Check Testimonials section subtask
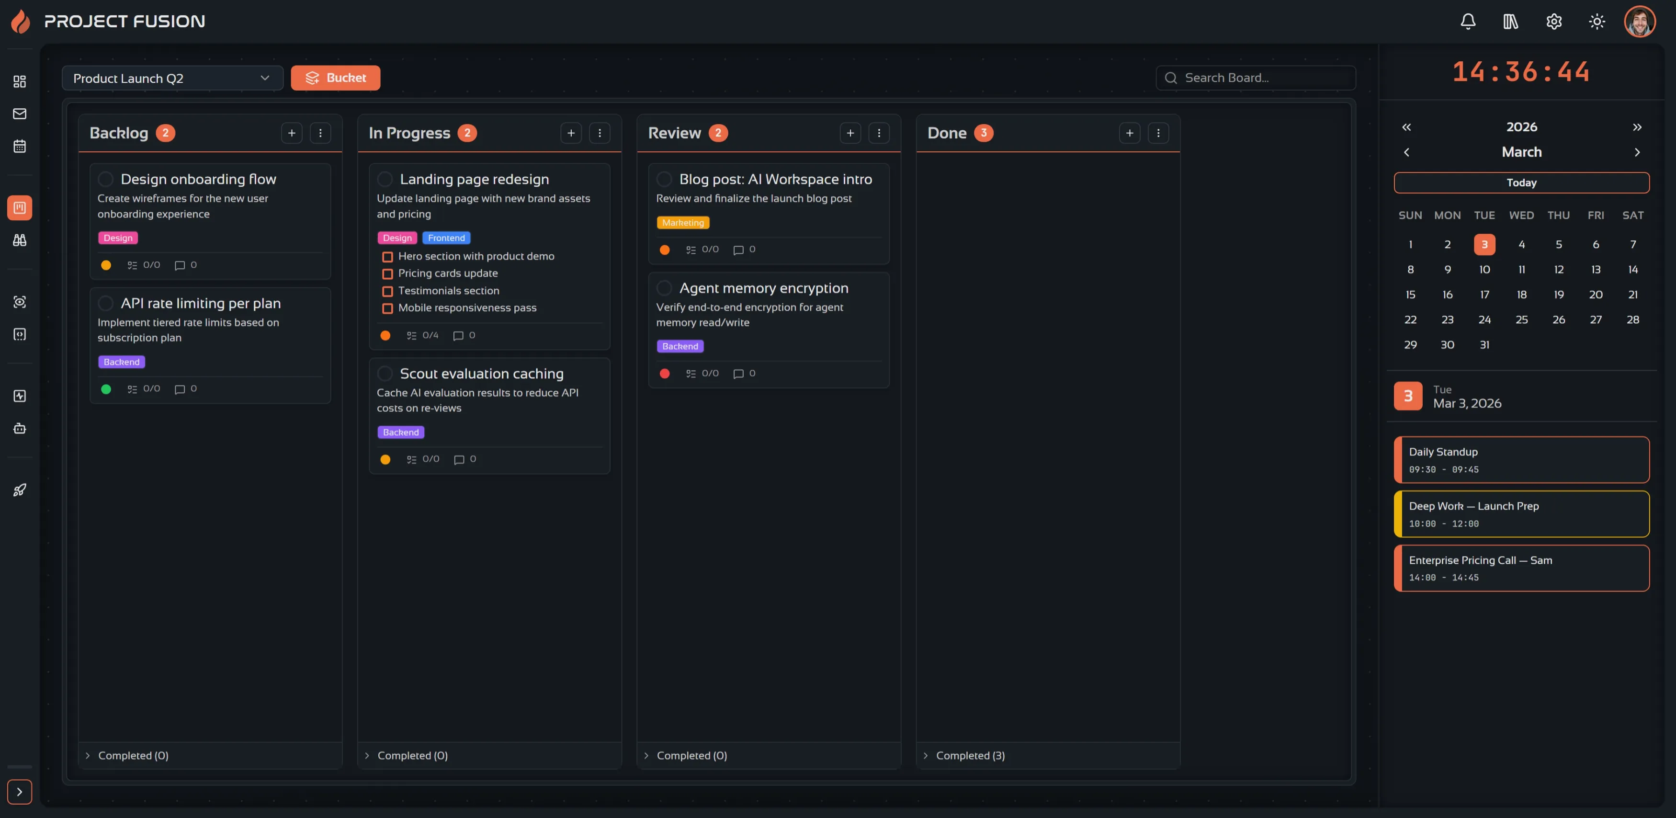1676x818 pixels. click(387, 291)
